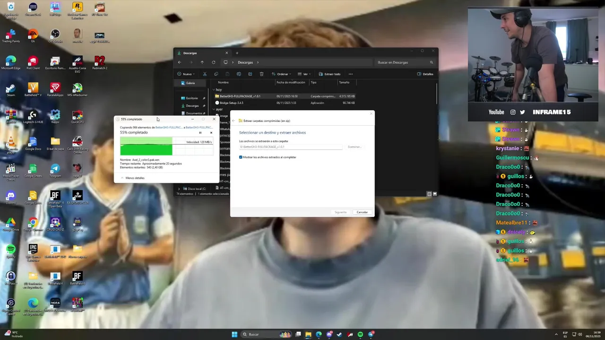Click the delete trash icon in Explorer toolbar

tap(261, 74)
